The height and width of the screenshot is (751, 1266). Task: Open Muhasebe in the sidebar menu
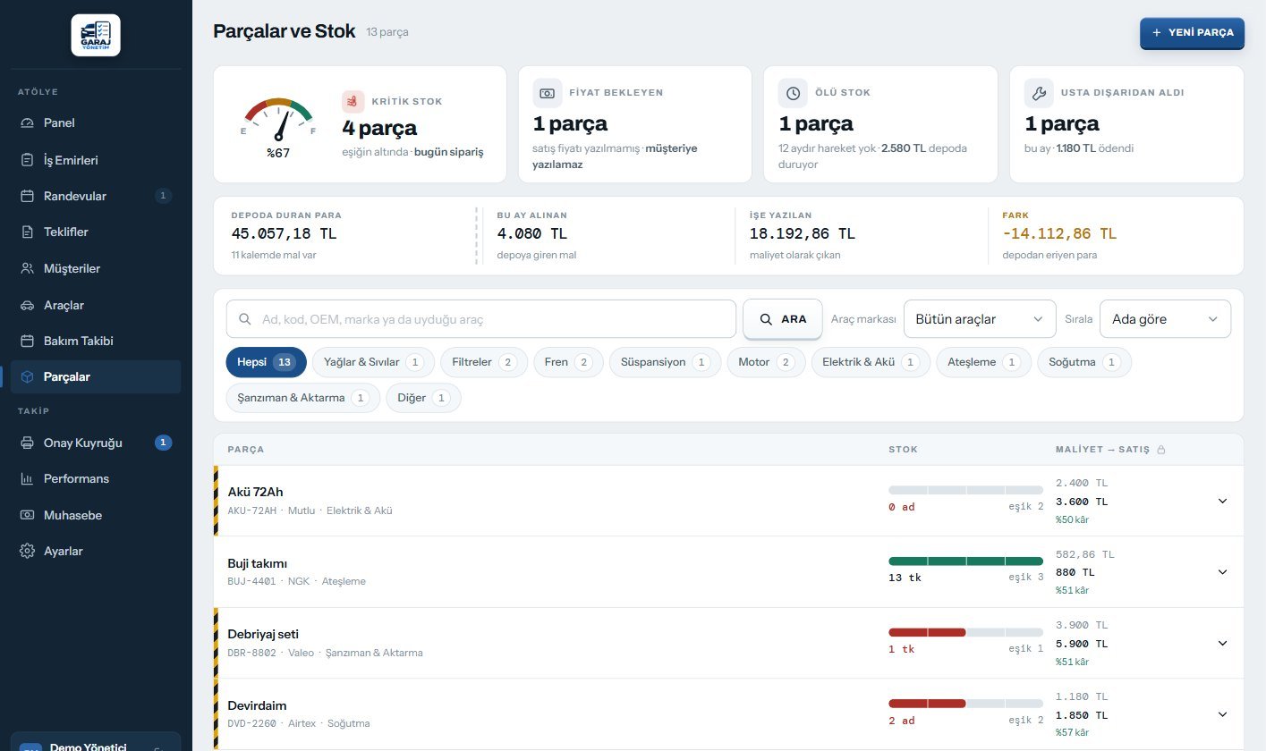[x=96, y=515]
